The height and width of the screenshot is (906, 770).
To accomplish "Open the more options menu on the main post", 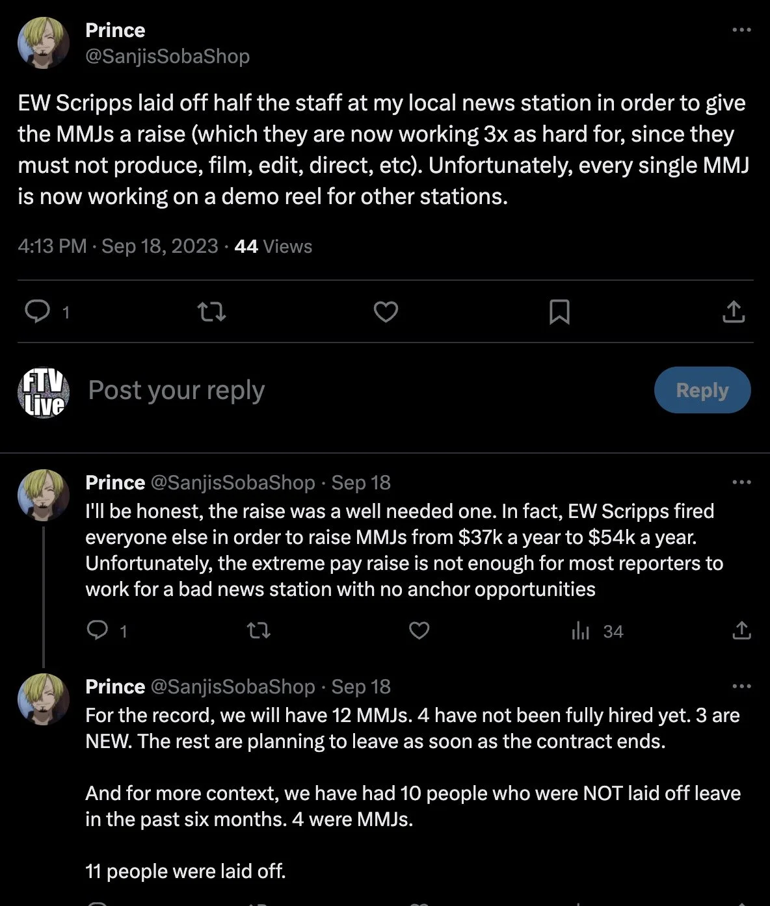I will (741, 30).
